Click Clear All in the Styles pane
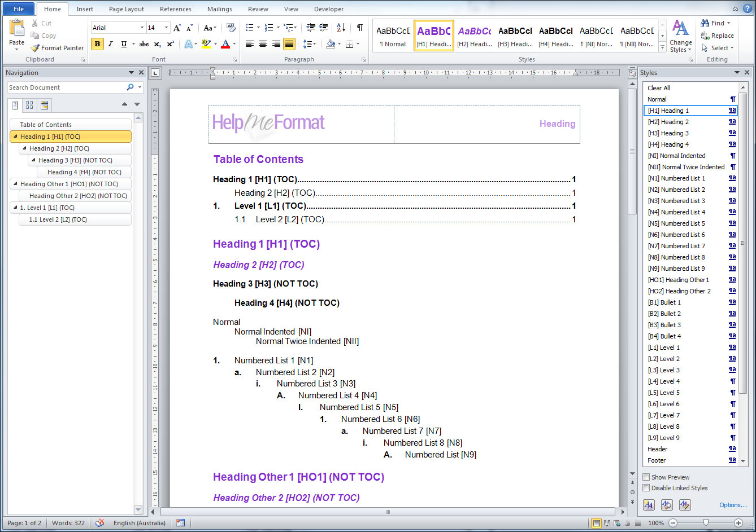Image resolution: width=756 pixels, height=532 pixels. 658,87
